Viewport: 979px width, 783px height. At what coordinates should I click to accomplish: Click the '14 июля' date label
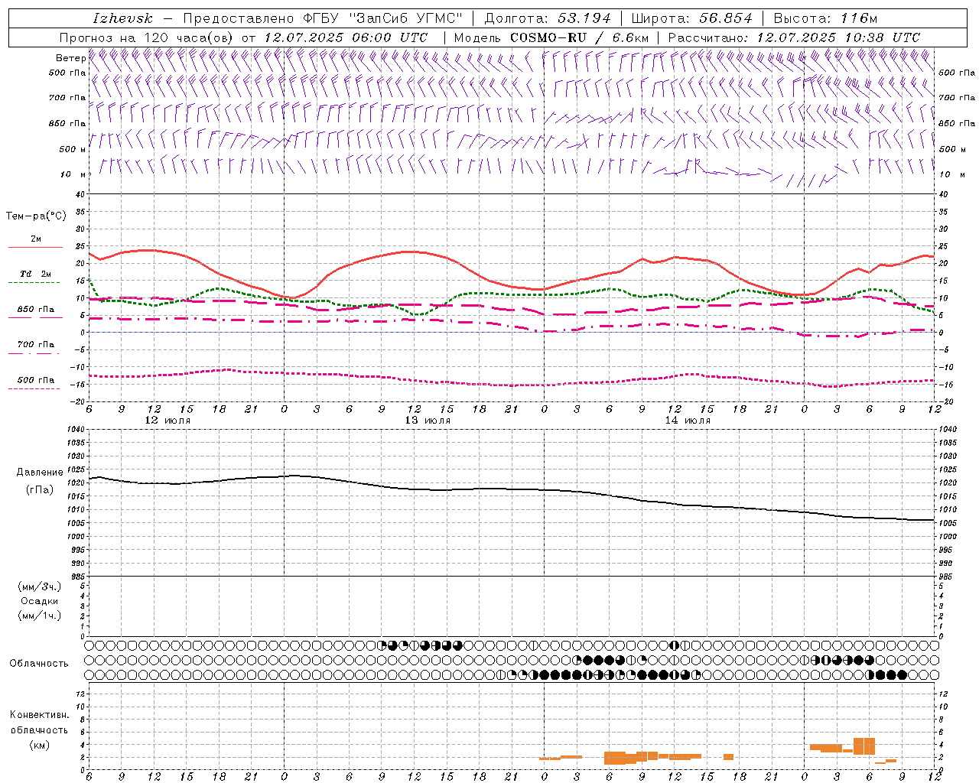[688, 421]
